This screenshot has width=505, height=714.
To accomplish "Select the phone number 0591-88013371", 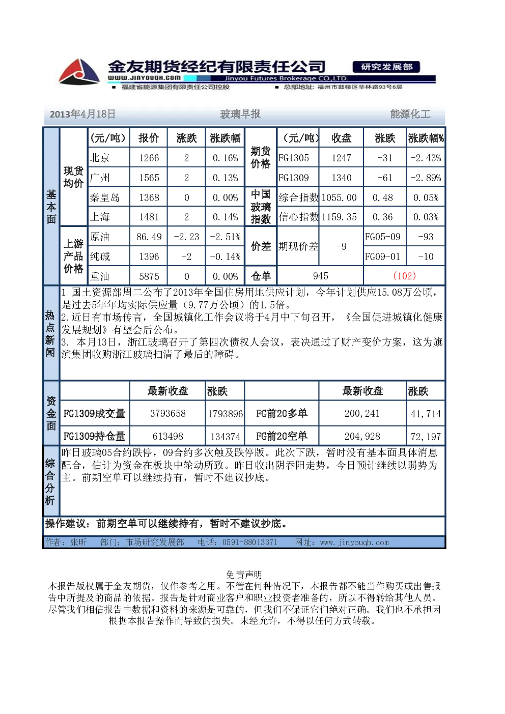I will (x=250, y=542).
